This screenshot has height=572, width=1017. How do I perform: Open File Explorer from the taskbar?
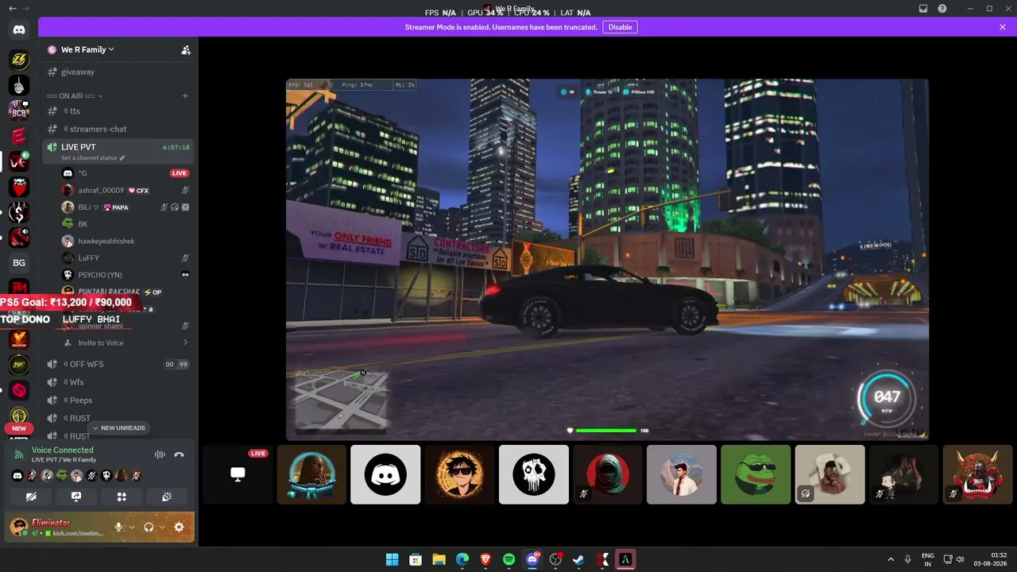coord(439,559)
